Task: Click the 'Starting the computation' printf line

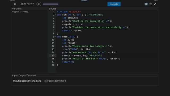Action: [x=87, y=21]
